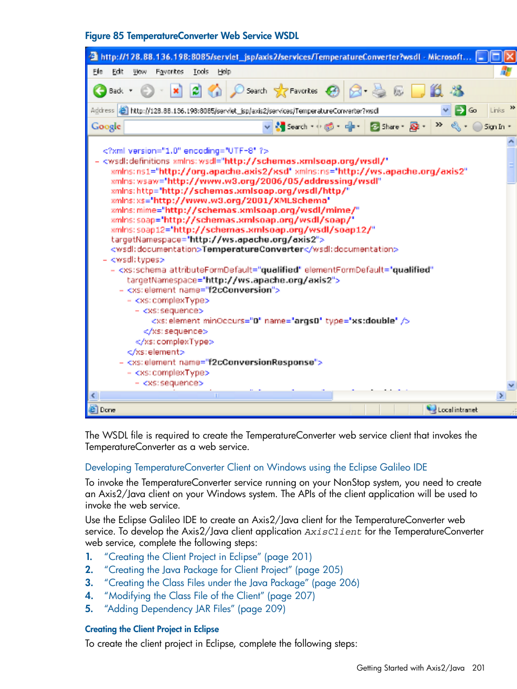The height and width of the screenshot is (689, 517).
Task: Click into the Google search field
Action: click(x=193, y=127)
